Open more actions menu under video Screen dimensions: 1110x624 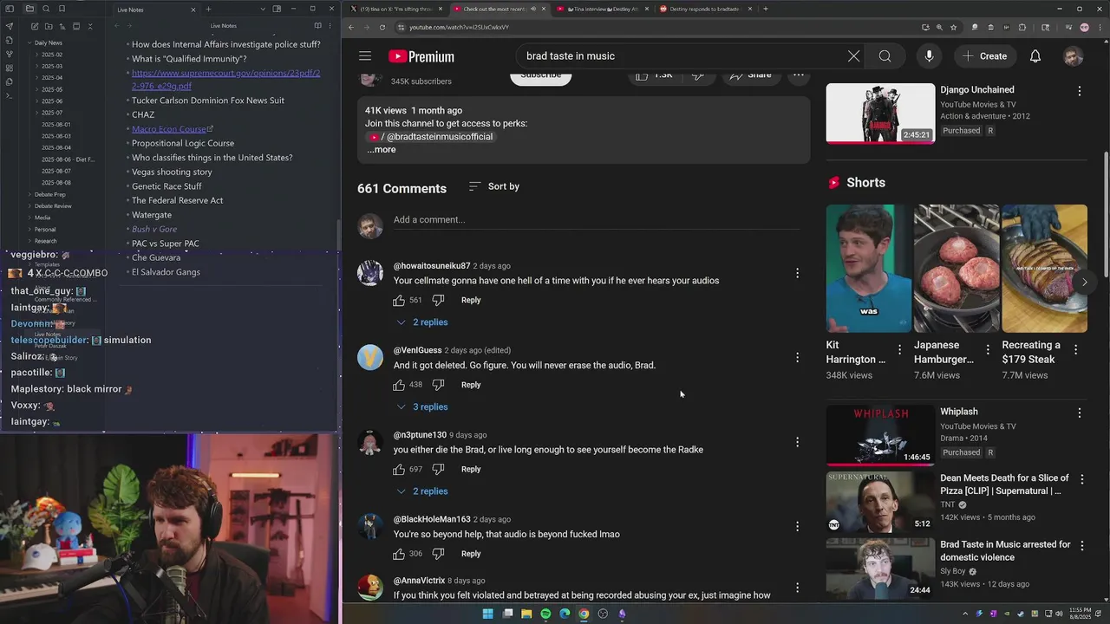[798, 75]
